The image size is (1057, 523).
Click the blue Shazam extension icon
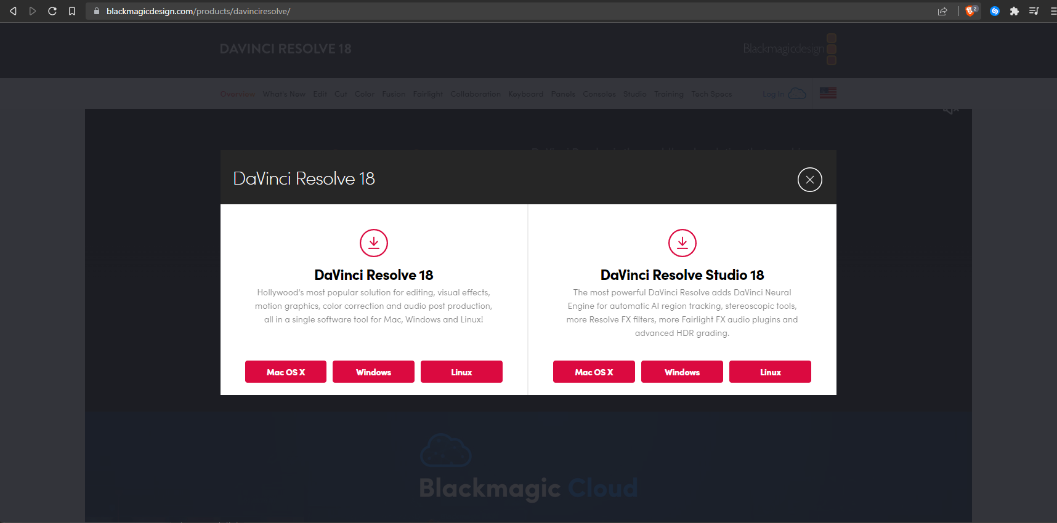(994, 11)
